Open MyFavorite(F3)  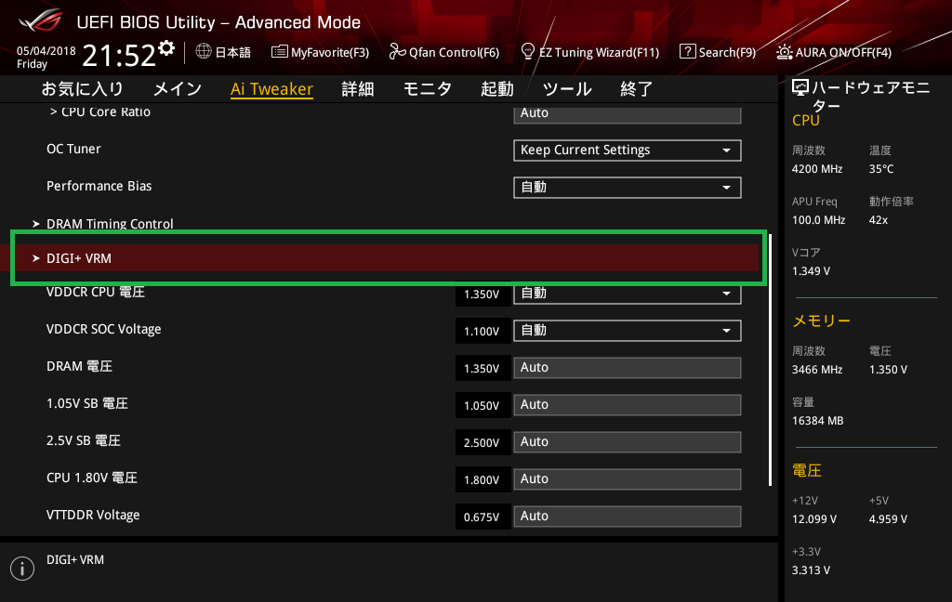click(x=320, y=52)
